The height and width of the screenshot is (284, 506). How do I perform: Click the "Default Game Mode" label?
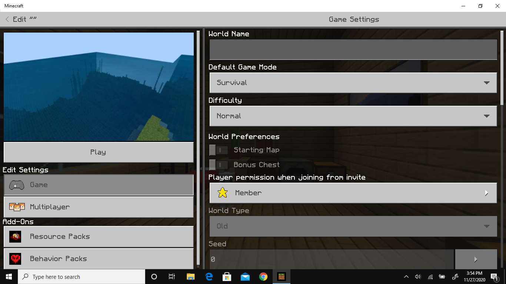pyautogui.click(x=243, y=67)
